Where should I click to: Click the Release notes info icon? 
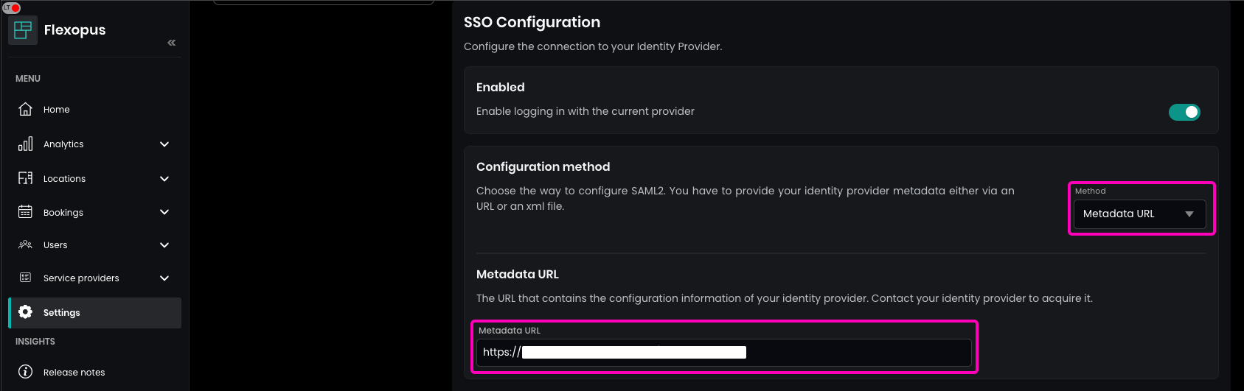[x=25, y=372]
